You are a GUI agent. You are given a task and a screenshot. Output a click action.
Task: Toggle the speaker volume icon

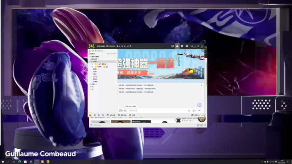[x=95, y=115]
